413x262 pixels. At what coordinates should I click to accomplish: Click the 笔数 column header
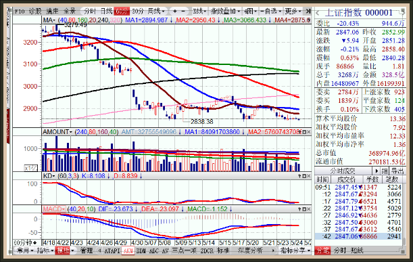coord(391,179)
